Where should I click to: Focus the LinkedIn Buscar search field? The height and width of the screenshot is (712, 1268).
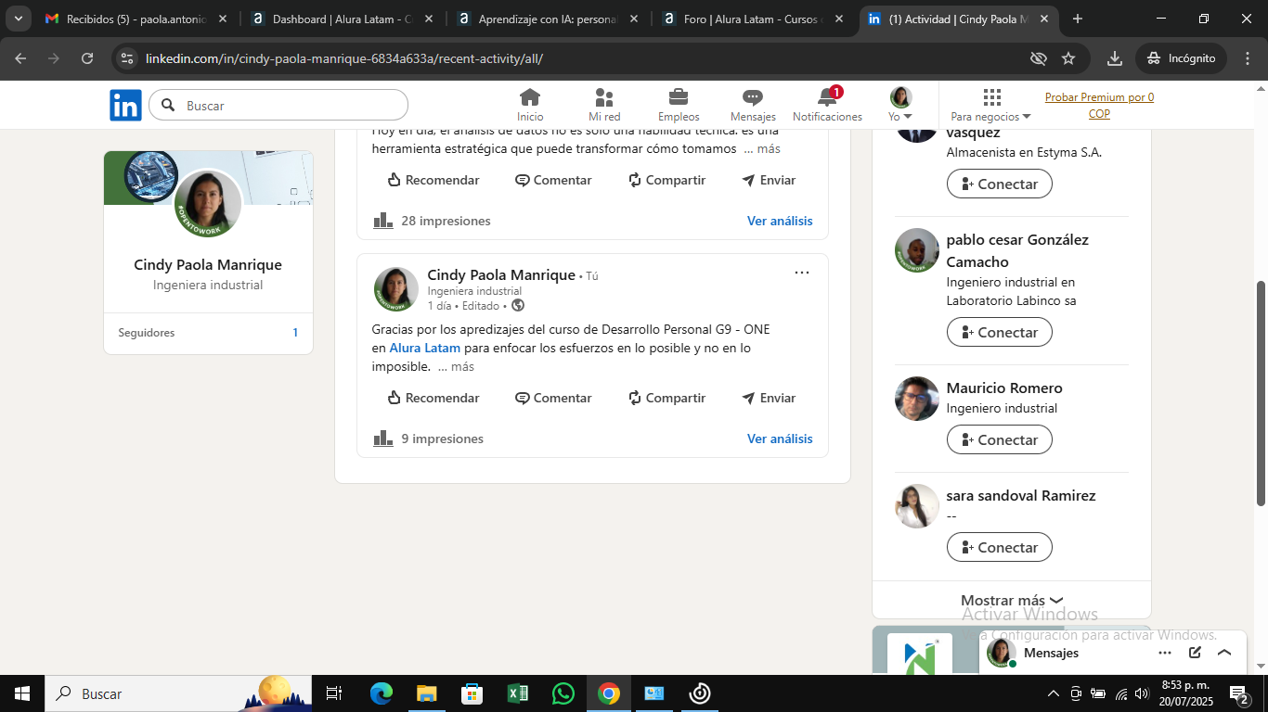click(278, 106)
